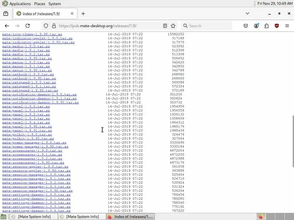Click the vertical page scrollbar thumb
Image resolution: width=294 pixels, height=220 pixels.
click(293, 142)
